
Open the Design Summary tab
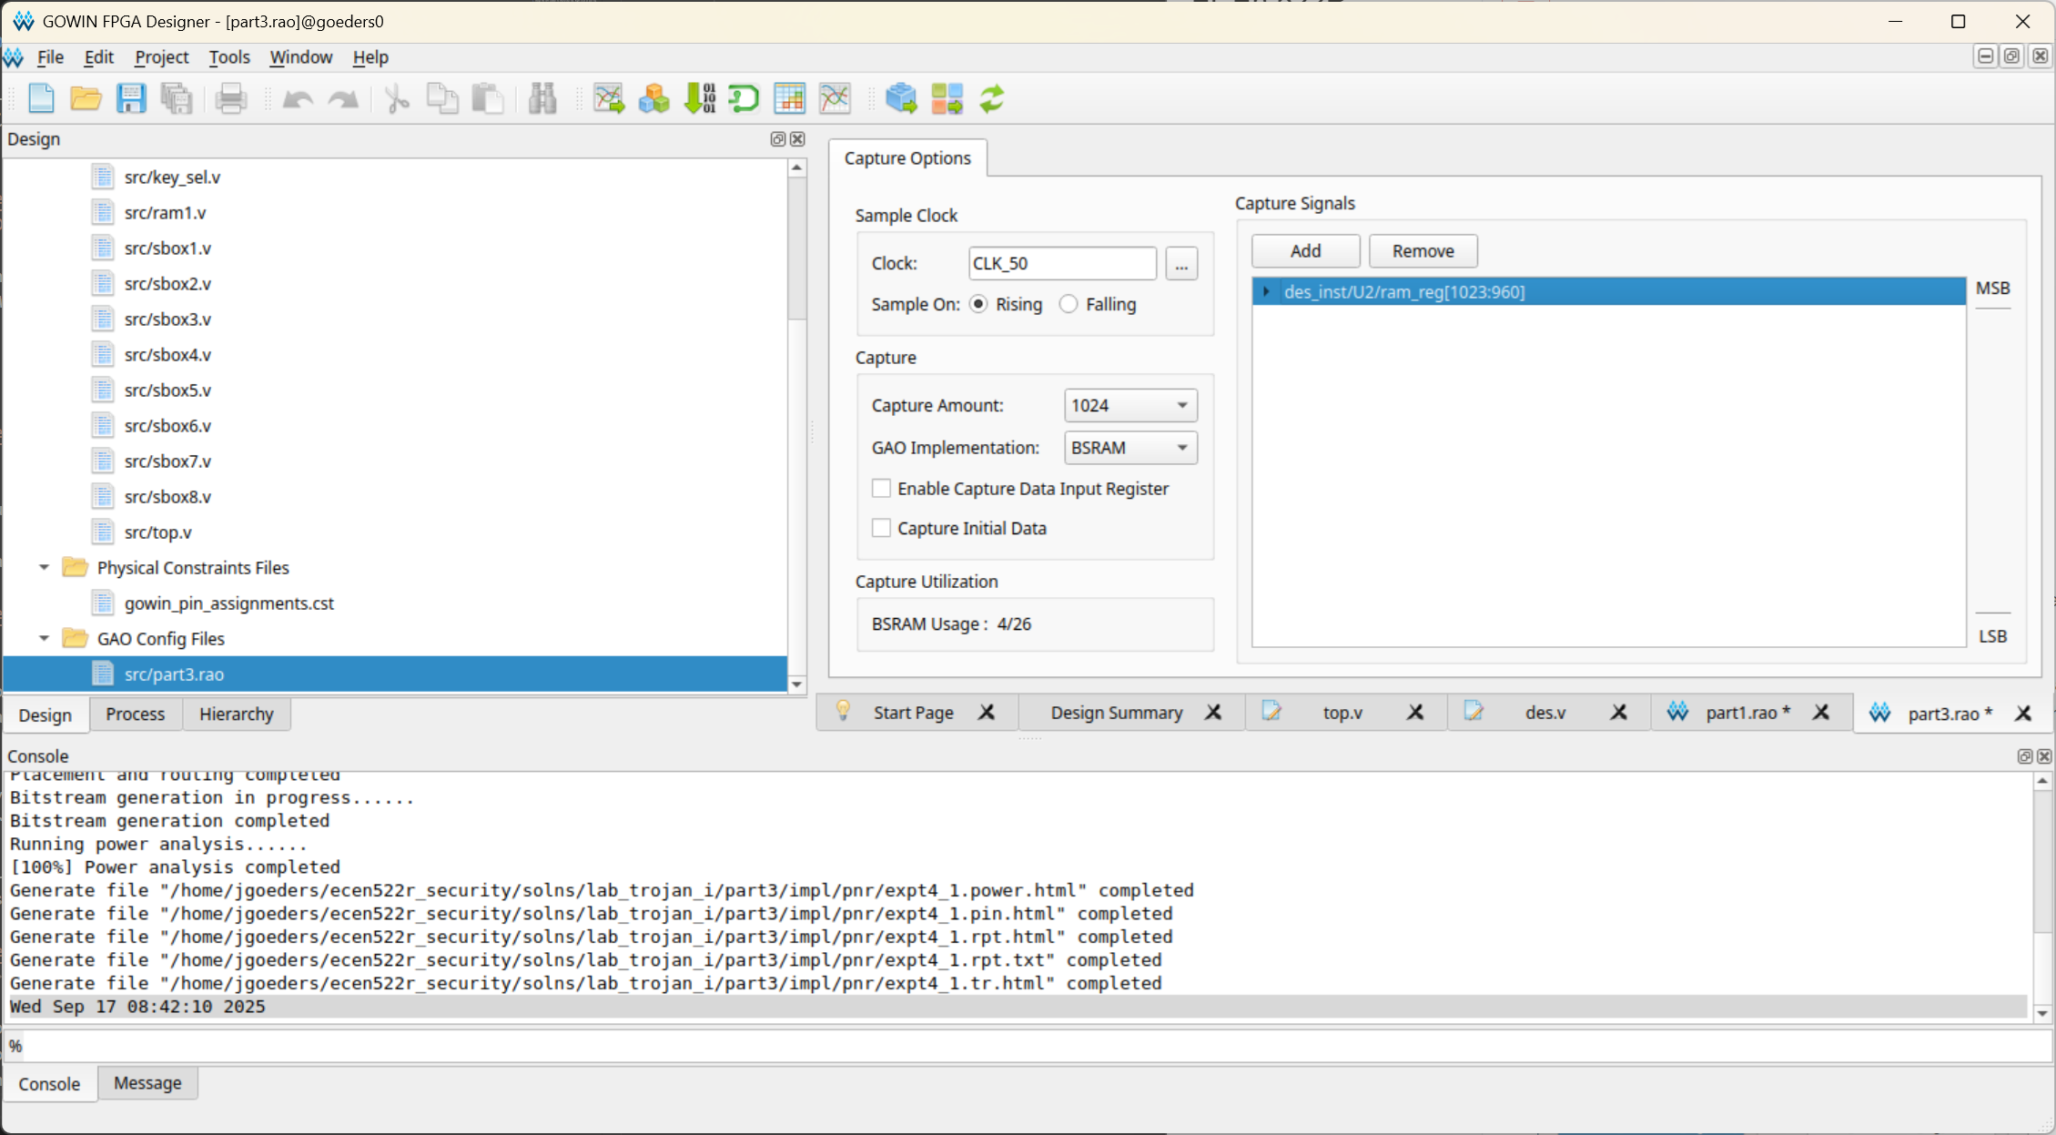[x=1117, y=713]
